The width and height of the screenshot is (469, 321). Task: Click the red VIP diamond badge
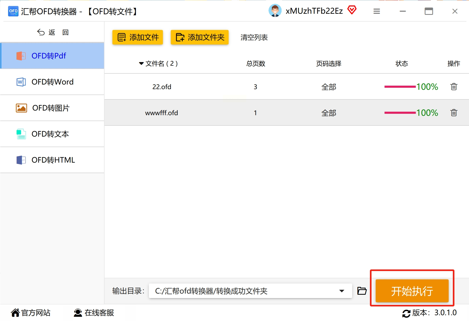tap(352, 10)
